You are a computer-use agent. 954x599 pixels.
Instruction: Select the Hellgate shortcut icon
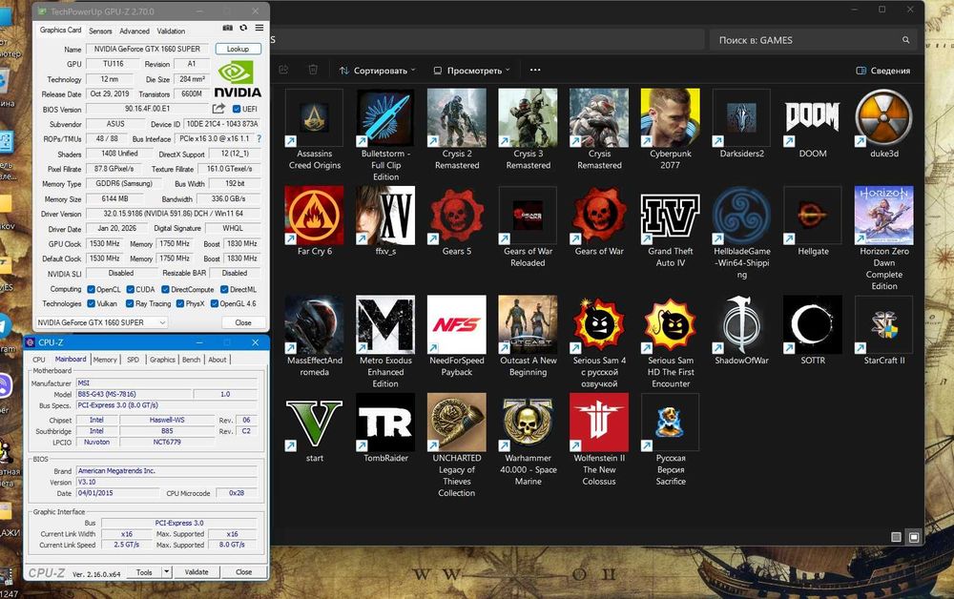click(x=812, y=216)
